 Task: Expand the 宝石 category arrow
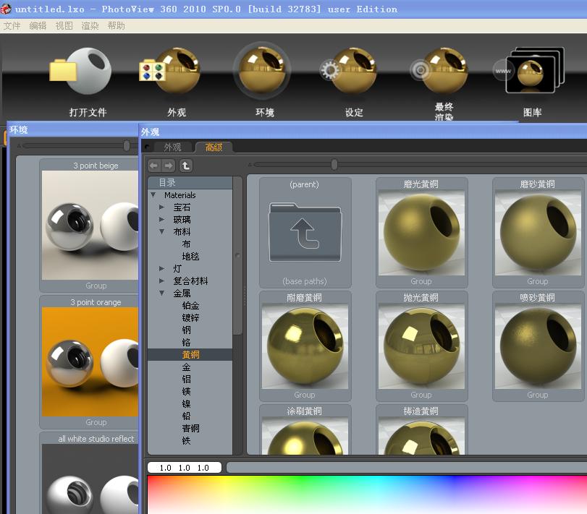161,207
